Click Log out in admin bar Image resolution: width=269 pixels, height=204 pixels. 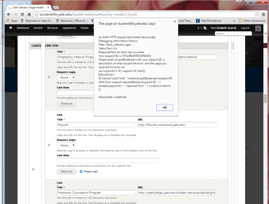(245, 28)
